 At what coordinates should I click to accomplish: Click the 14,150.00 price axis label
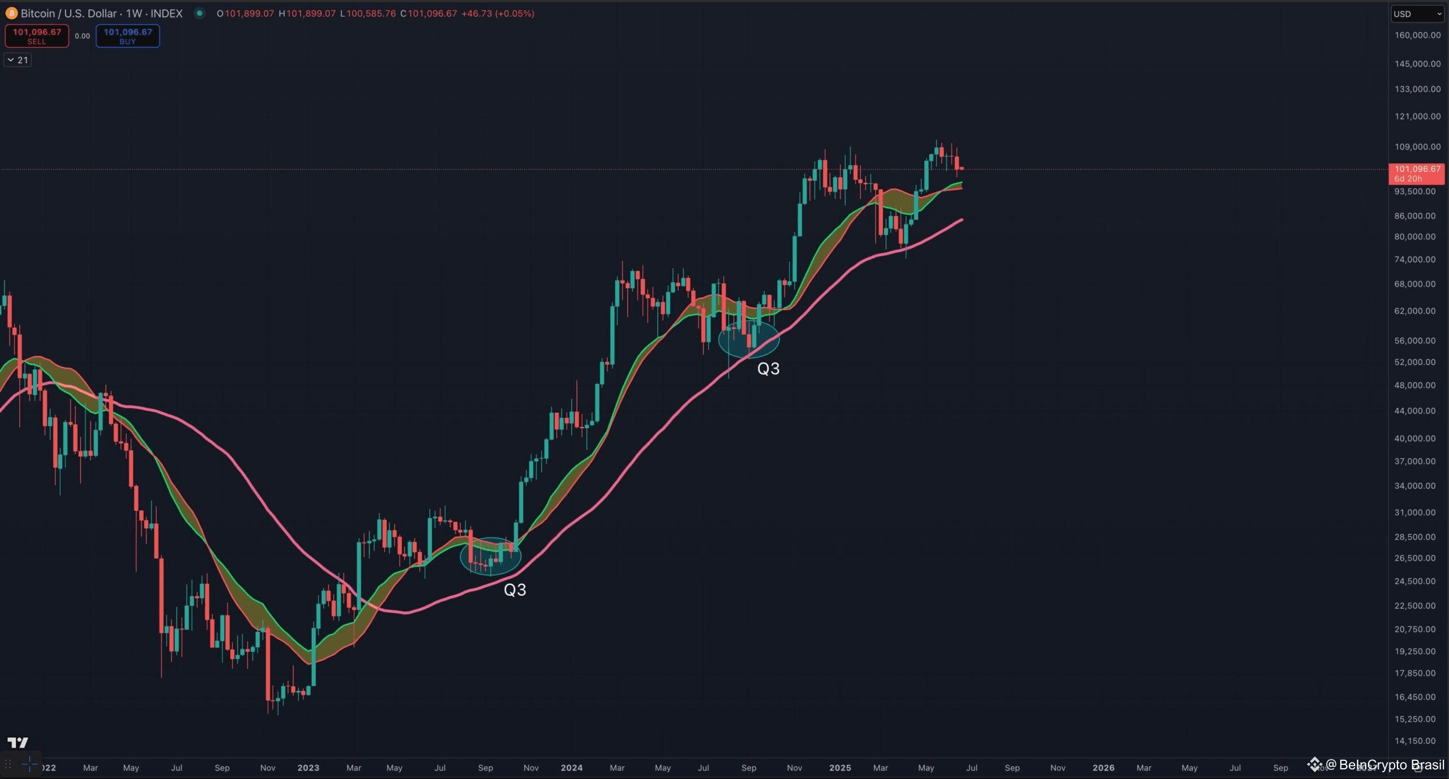point(1415,741)
